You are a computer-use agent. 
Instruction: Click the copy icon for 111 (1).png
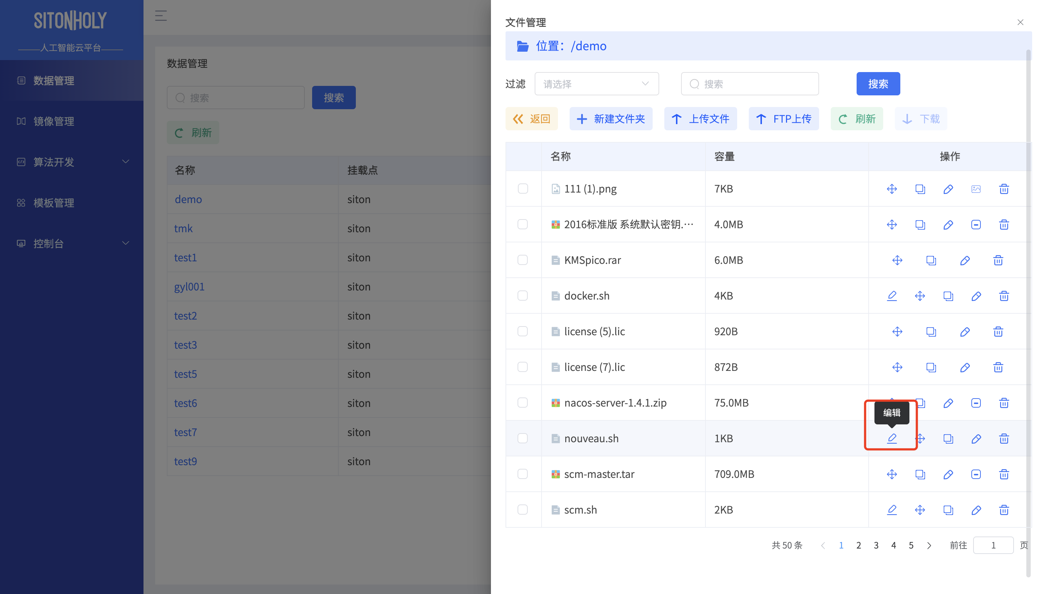point(920,189)
